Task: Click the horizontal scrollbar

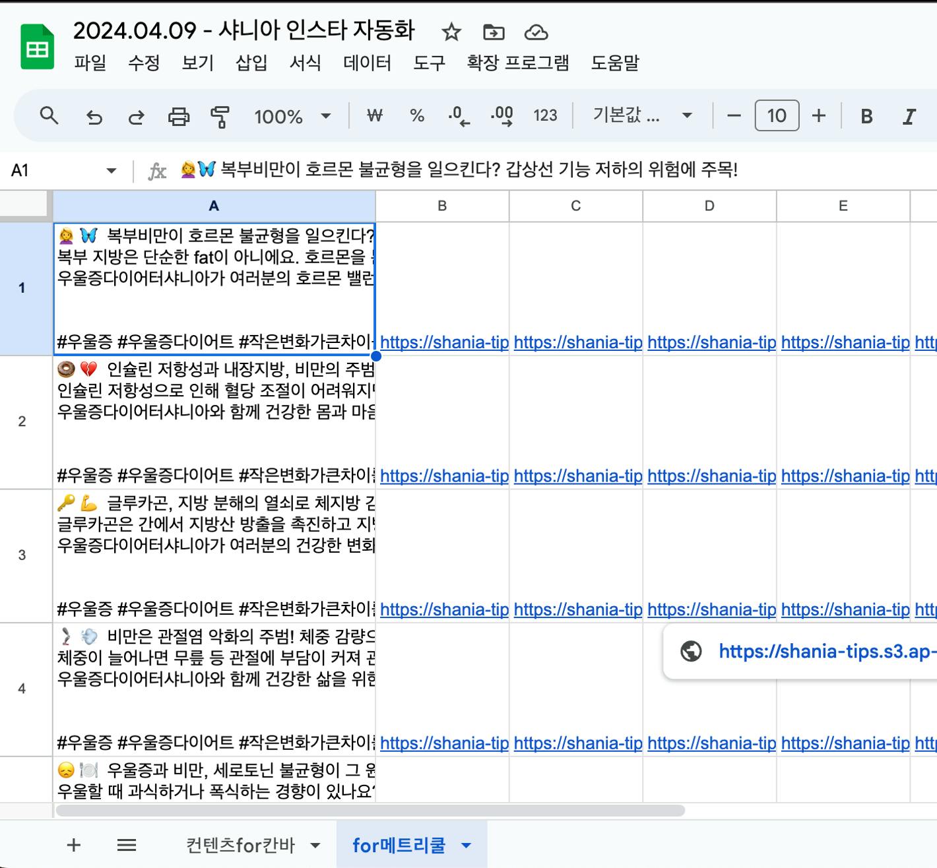Action: coord(370,810)
